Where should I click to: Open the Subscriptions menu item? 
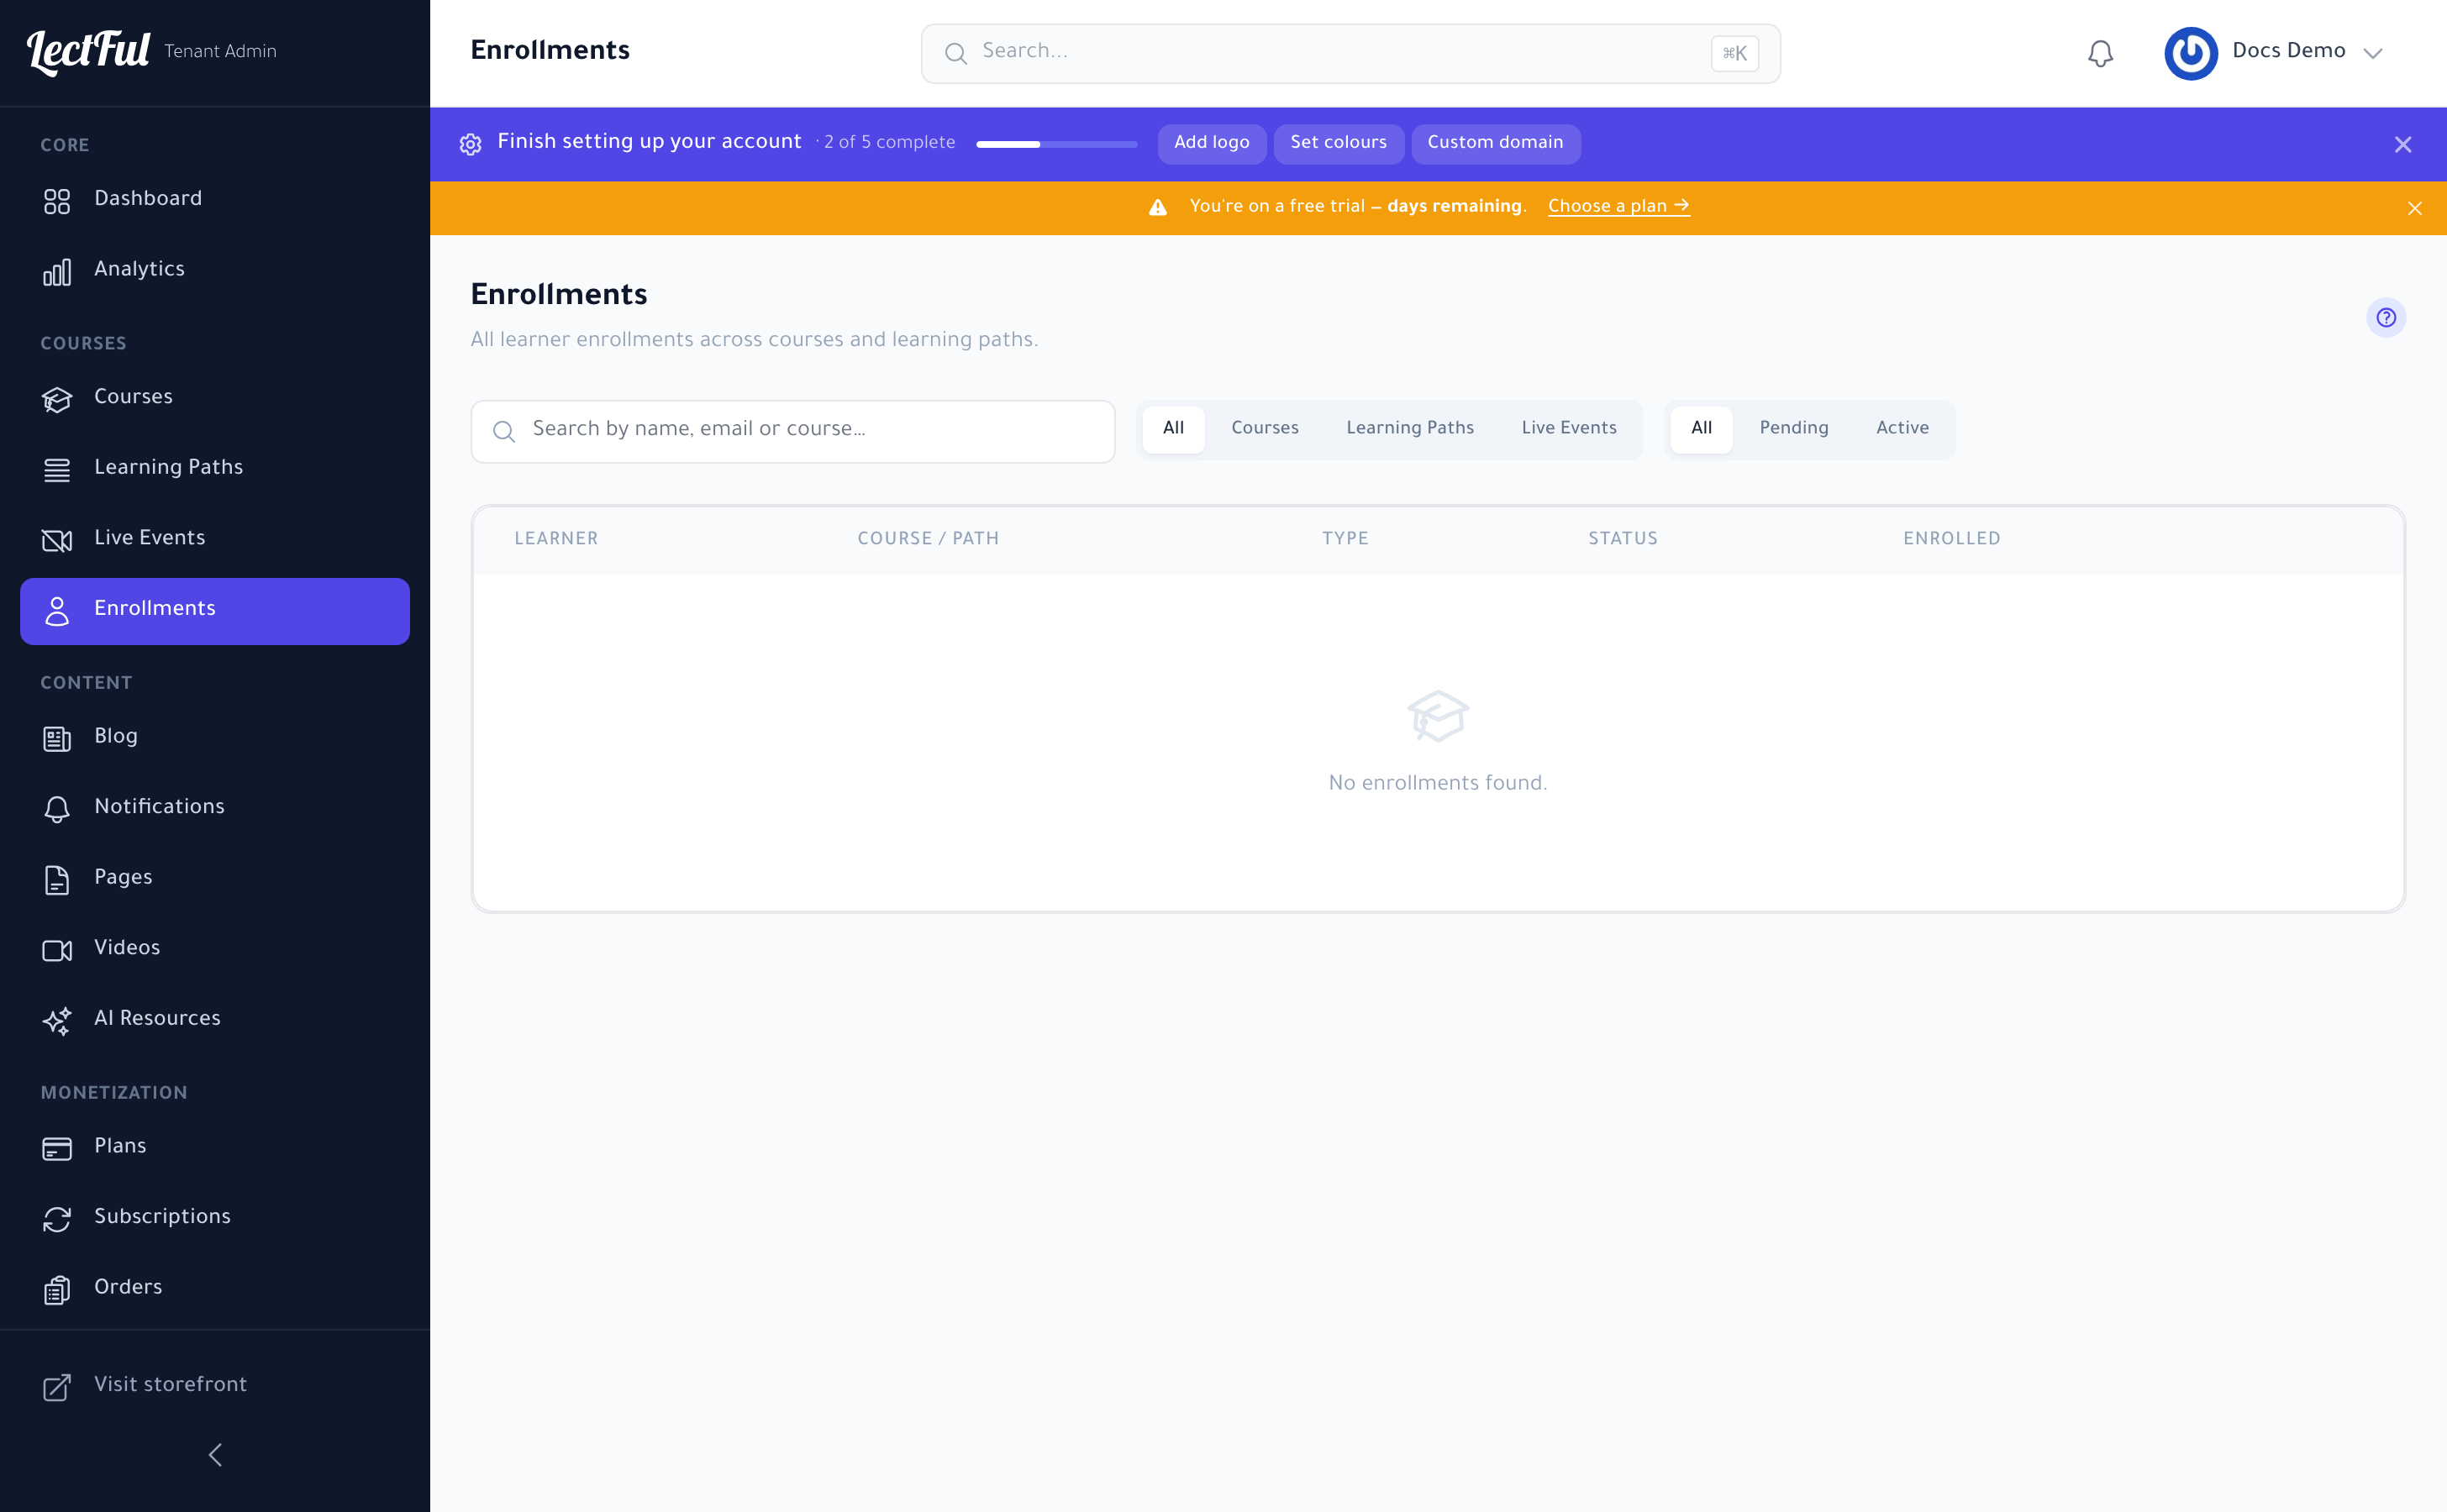(215, 1217)
